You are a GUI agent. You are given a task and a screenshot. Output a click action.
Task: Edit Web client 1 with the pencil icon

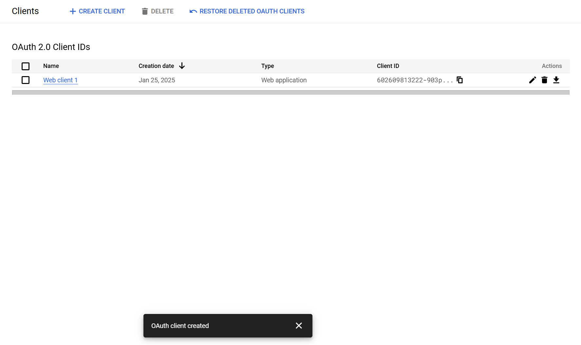(533, 80)
